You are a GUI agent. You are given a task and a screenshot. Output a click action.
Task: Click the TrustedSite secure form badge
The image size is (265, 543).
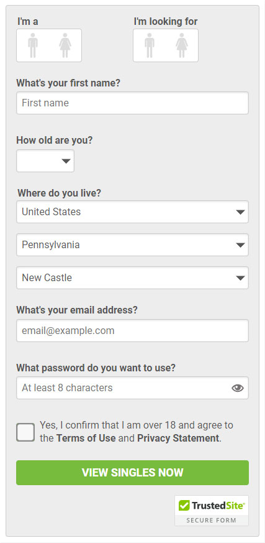[x=212, y=511]
